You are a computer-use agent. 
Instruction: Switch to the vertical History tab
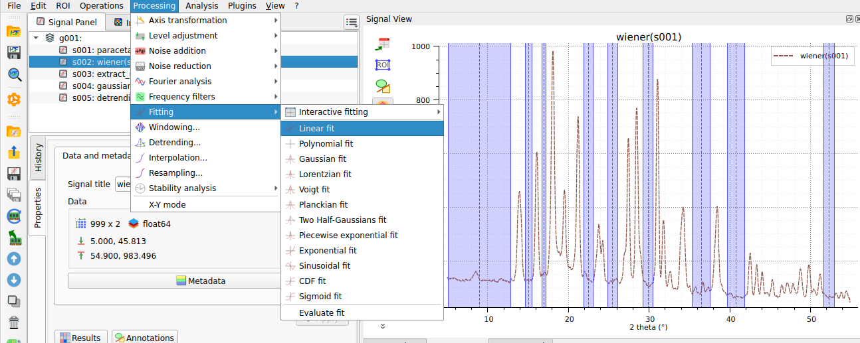[x=38, y=157]
